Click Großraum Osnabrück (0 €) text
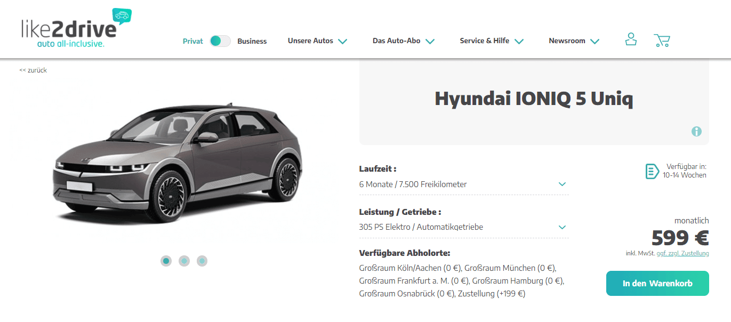731x322 pixels. pyautogui.click(x=407, y=293)
